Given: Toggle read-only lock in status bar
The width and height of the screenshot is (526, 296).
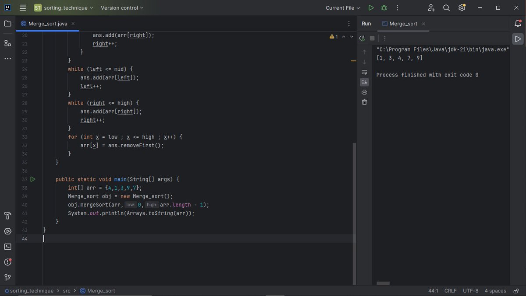Looking at the screenshot, I should [516, 291].
